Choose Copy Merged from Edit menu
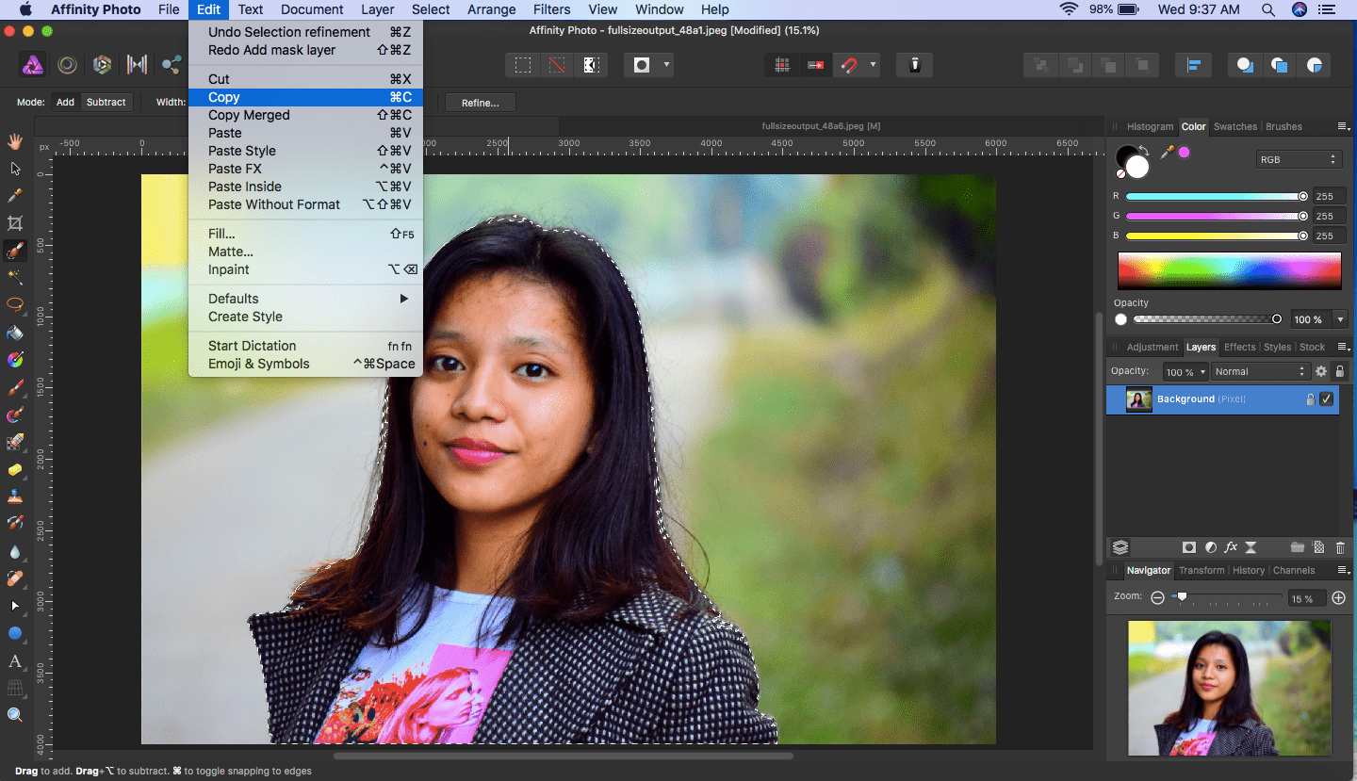The width and height of the screenshot is (1357, 781). pos(249,115)
